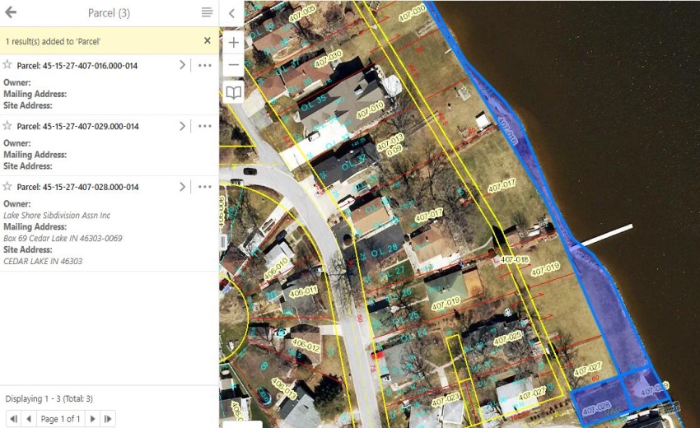Click the back arrow in panel header

(x=11, y=12)
